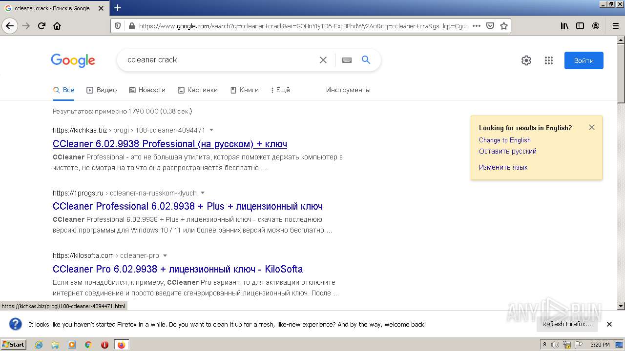This screenshot has height=351, width=625.
Task: Go to Google homepage via logo
Action: tap(73, 60)
